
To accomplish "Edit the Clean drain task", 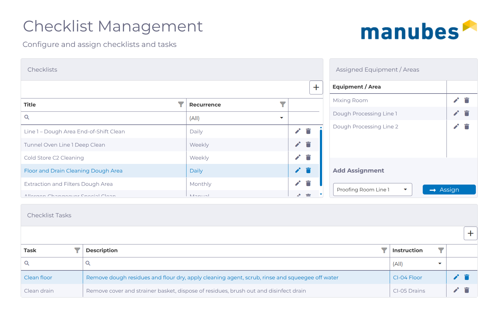I will (456, 290).
